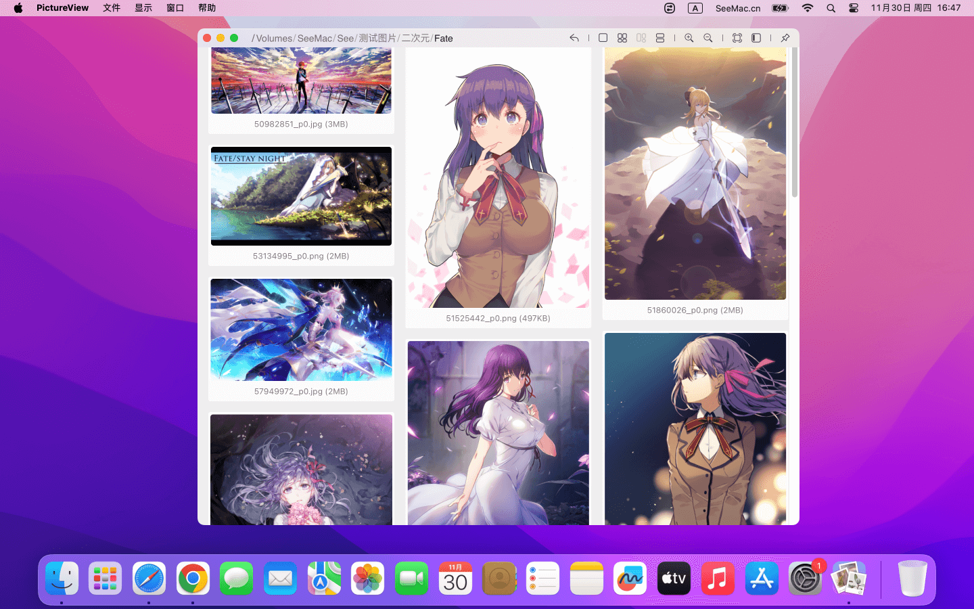Viewport: 974px width, 609px height.
Task: Open Wi-Fi menu bar icon
Action: (x=807, y=8)
